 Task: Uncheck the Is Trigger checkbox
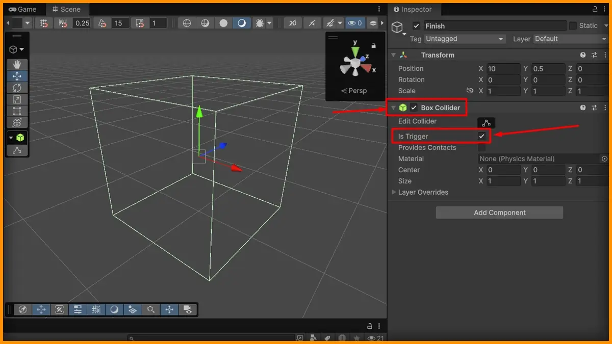tap(481, 136)
